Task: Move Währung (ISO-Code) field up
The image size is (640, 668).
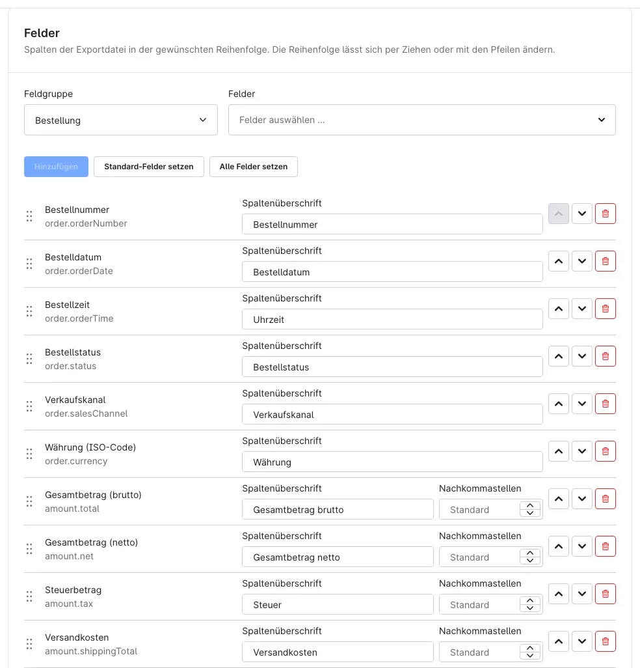Action: pos(558,451)
